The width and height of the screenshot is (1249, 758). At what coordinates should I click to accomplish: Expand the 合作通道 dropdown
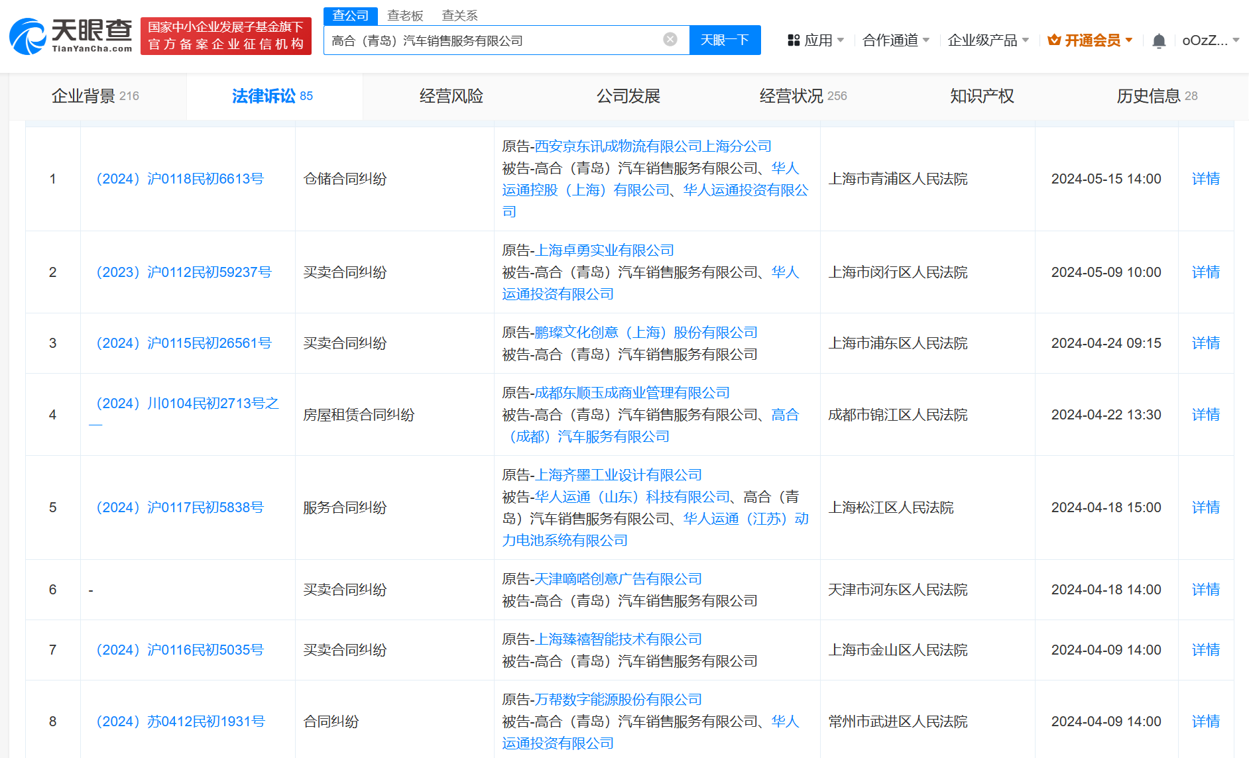(896, 40)
